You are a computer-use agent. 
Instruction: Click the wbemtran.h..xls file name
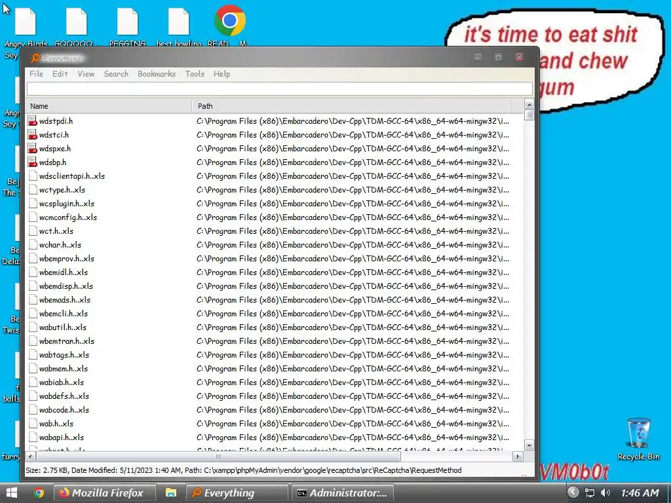click(67, 341)
